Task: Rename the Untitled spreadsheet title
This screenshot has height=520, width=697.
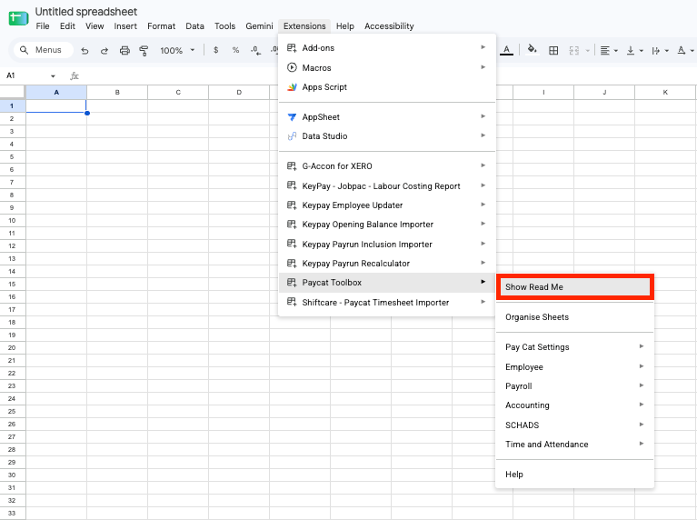Action: (x=85, y=12)
